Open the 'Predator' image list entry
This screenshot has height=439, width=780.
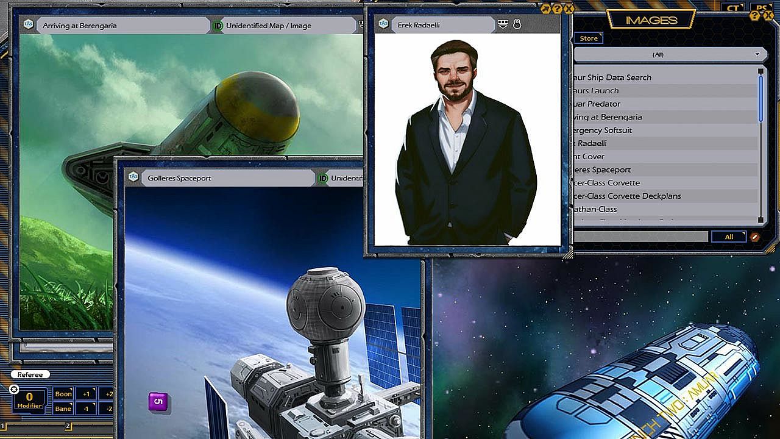(x=665, y=104)
